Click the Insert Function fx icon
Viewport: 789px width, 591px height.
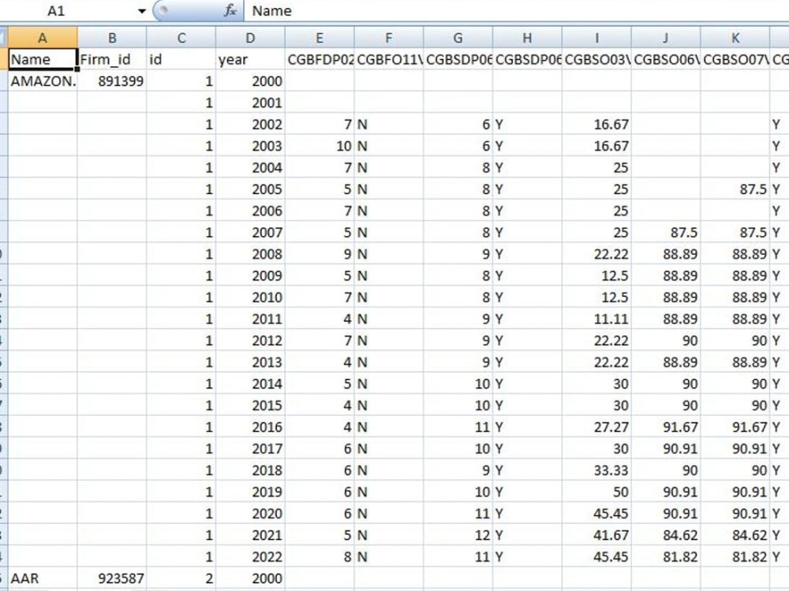coord(230,10)
